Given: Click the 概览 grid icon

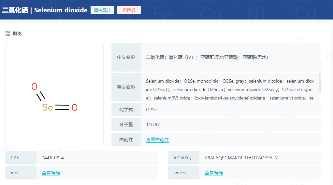Looking at the screenshot, I should [8, 33].
